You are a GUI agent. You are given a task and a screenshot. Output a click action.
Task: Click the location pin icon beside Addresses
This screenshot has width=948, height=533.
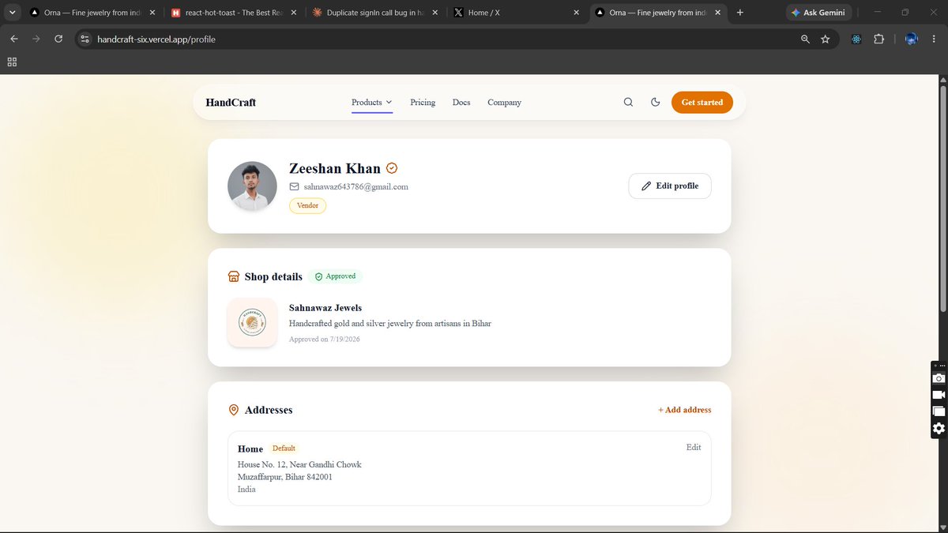[234, 410]
